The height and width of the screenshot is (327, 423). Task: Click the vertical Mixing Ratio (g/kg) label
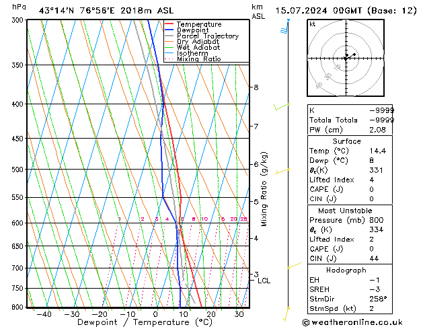[x=264, y=189]
